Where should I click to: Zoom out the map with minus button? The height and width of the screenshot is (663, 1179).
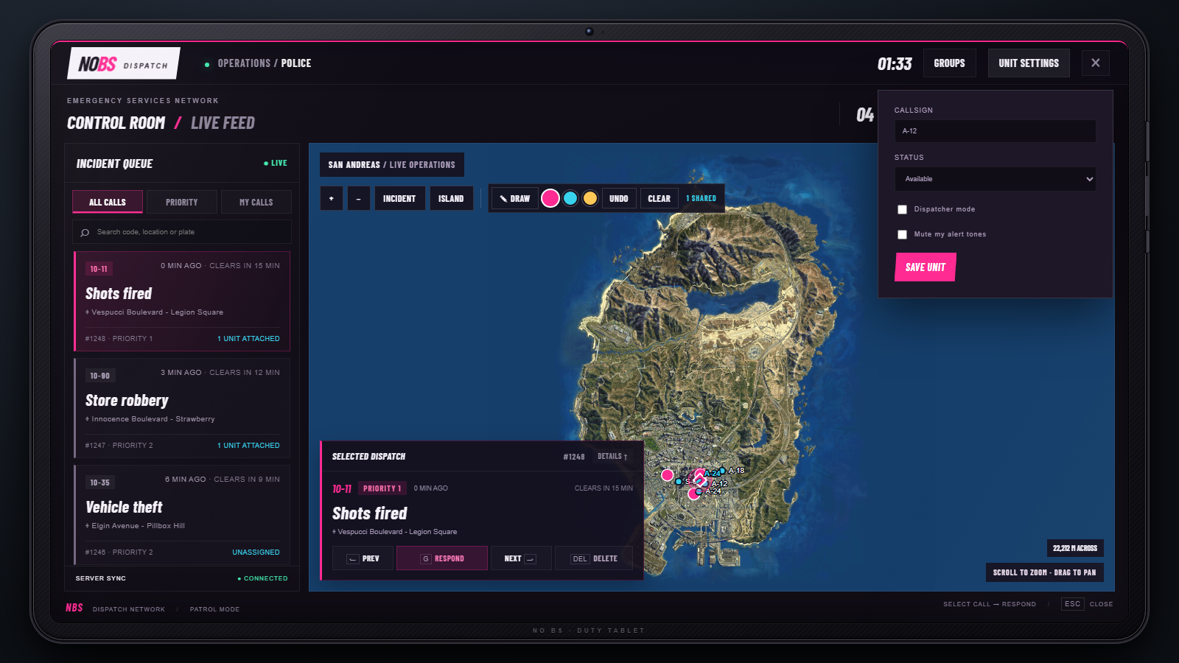point(359,198)
